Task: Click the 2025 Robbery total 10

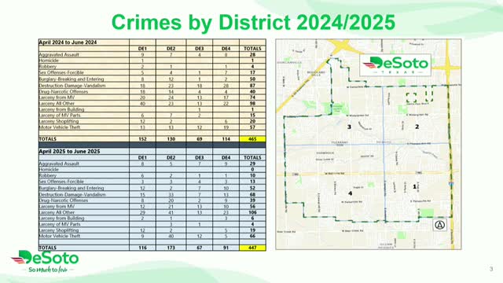Action: coord(252,175)
